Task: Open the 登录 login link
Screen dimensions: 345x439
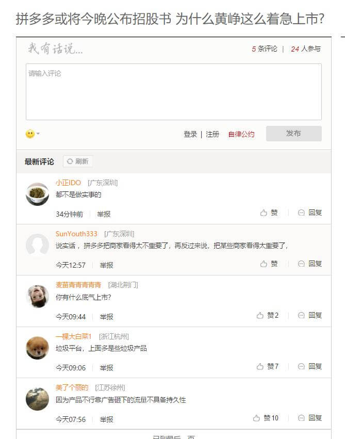Action: [x=190, y=135]
